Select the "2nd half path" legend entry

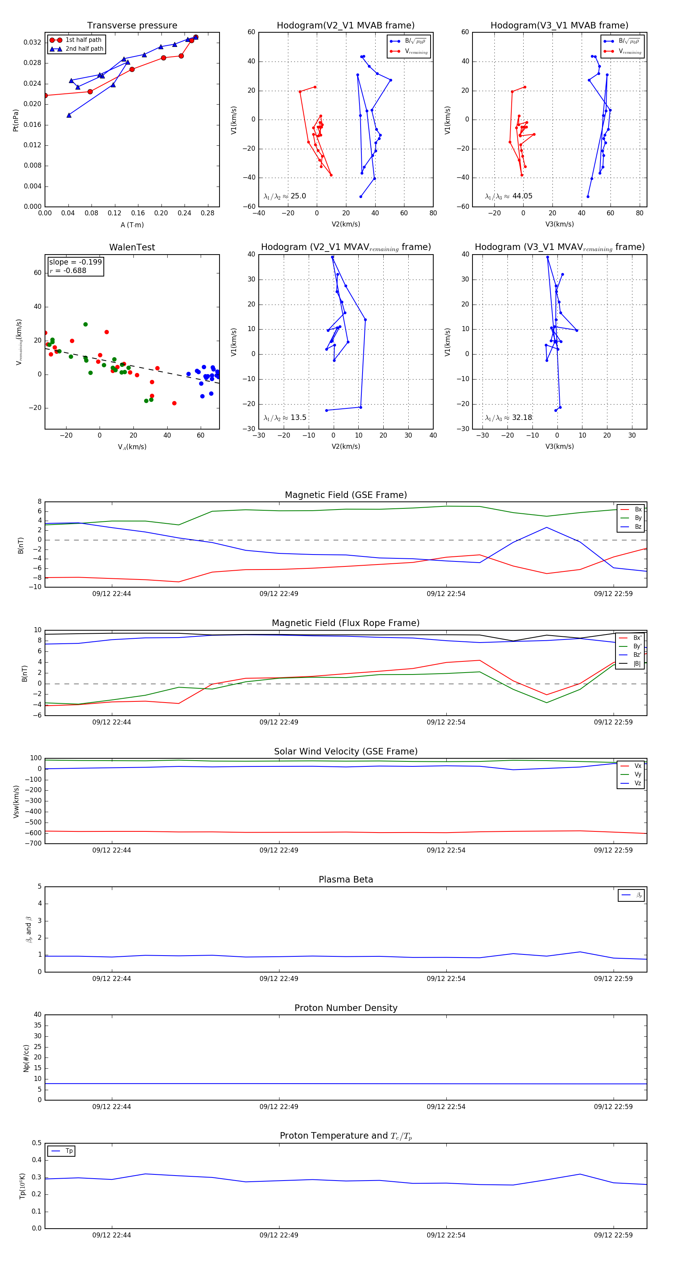[x=77, y=49]
